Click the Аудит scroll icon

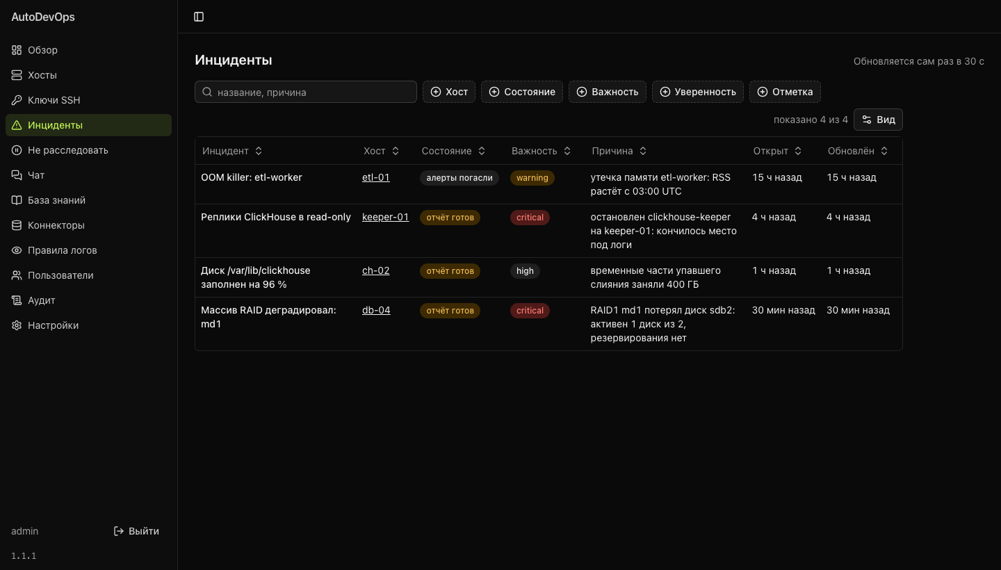[17, 300]
